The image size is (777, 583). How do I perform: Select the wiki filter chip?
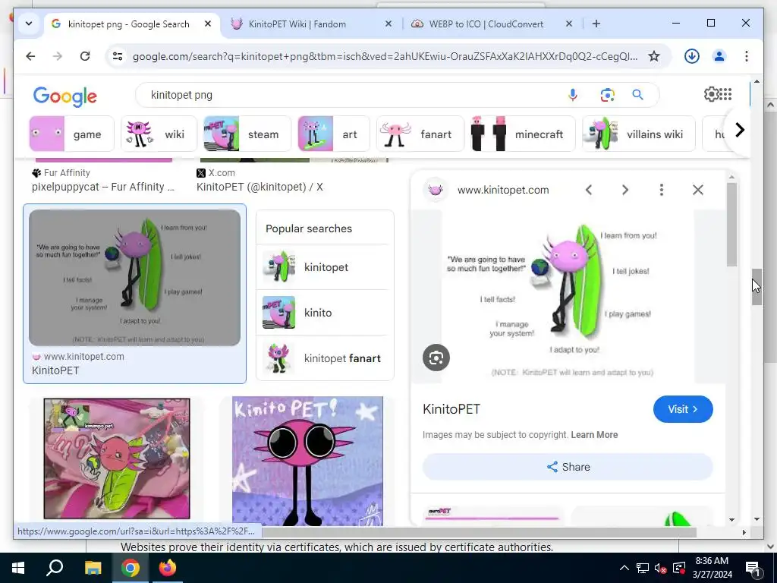point(159,134)
